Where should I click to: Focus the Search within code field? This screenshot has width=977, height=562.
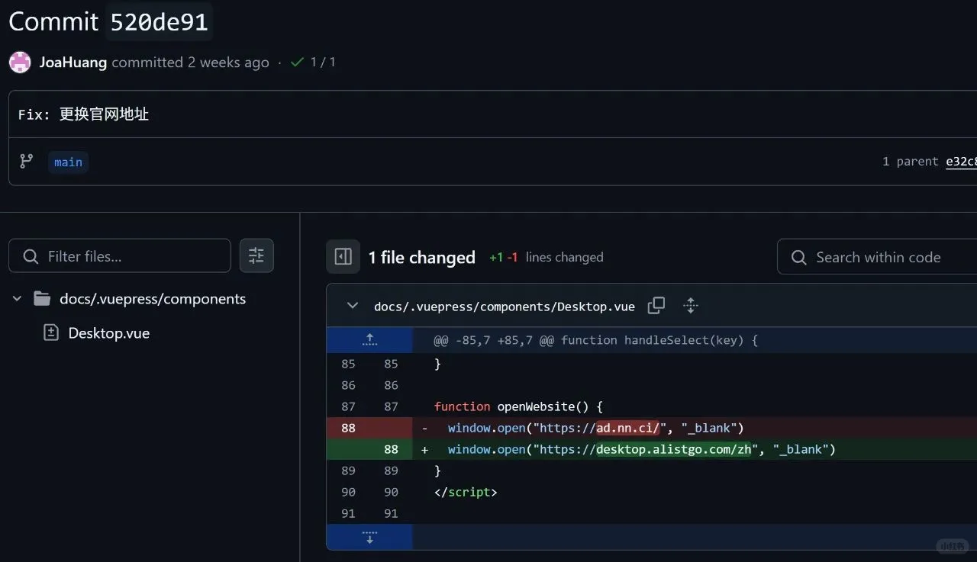[x=877, y=257]
